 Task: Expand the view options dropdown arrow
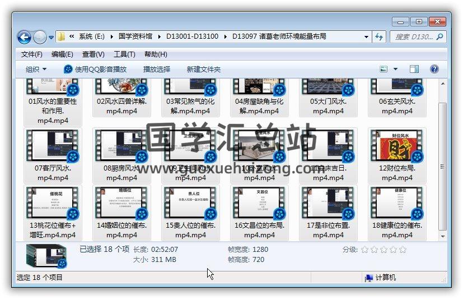click(395, 69)
